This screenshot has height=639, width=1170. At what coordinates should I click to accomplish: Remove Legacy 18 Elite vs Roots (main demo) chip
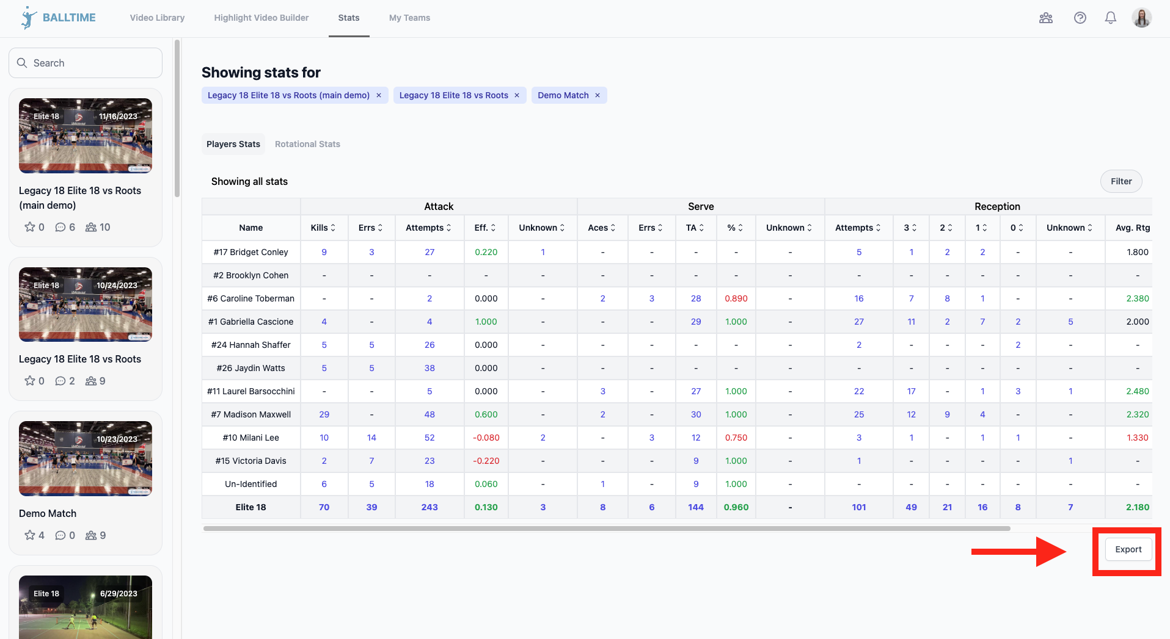tap(379, 95)
